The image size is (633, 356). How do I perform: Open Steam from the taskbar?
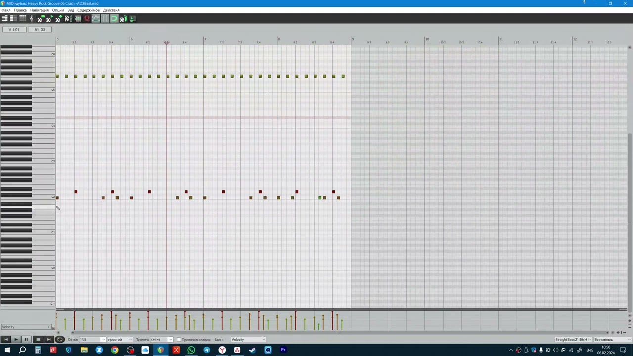click(252, 350)
